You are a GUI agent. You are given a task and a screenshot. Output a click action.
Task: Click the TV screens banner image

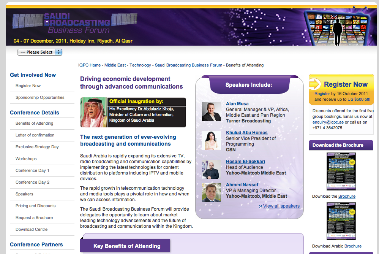338,28
